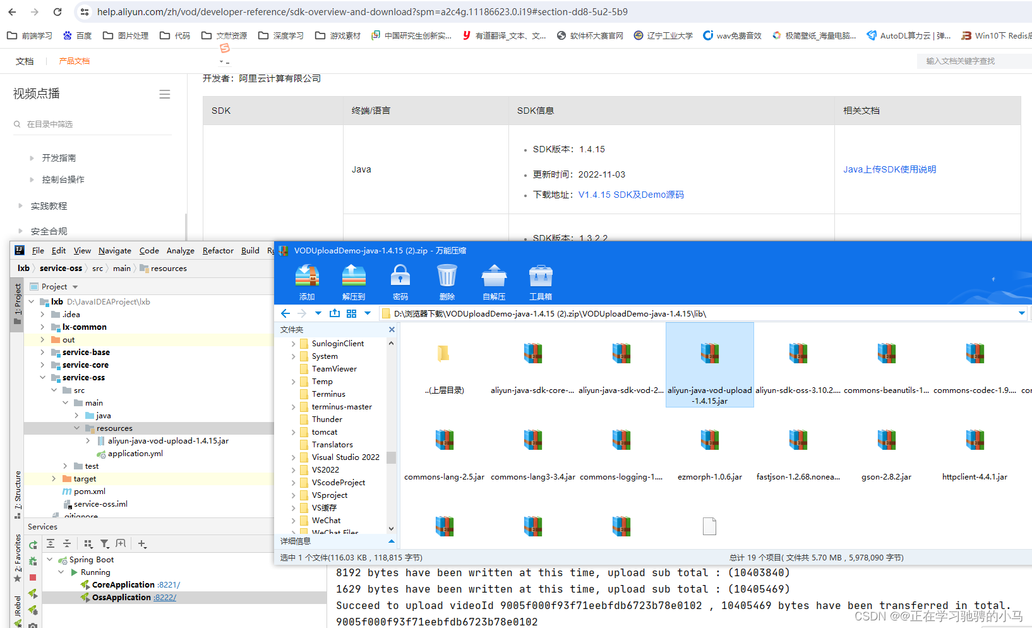Open the Java上传SDK使用说明 link

(889, 169)
